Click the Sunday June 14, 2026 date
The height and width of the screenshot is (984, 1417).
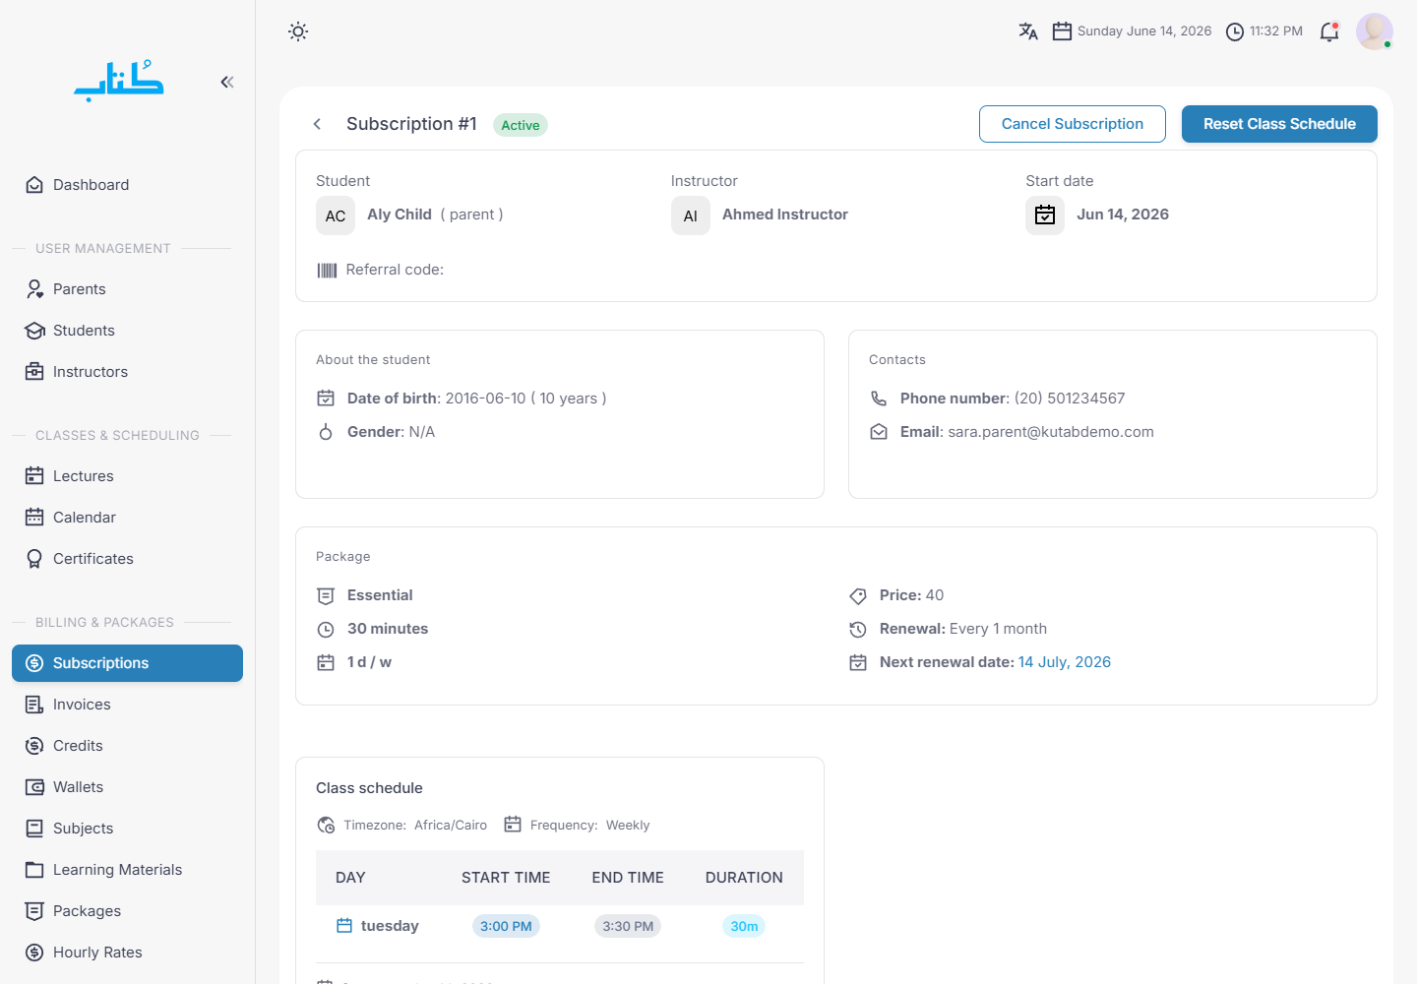(1144, 31)
